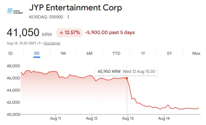The height and width of the screenshot is (125, 206).
Task: Switch to the 1D range tab
Action: click(10, 53)
